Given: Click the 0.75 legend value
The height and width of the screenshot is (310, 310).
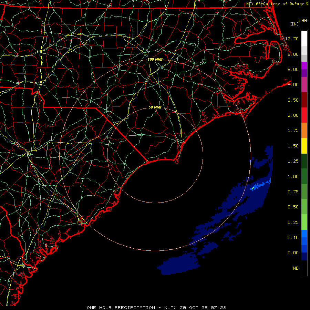Looking at the screenshot, I should coord(293,192).
